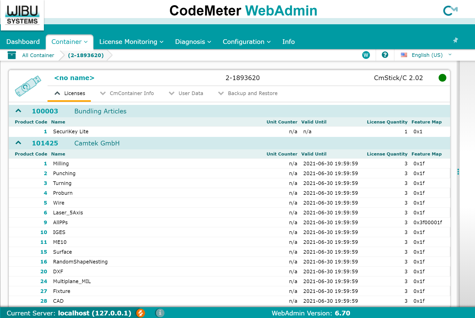Click the RandomShapeNesting license name

(80, 262)
